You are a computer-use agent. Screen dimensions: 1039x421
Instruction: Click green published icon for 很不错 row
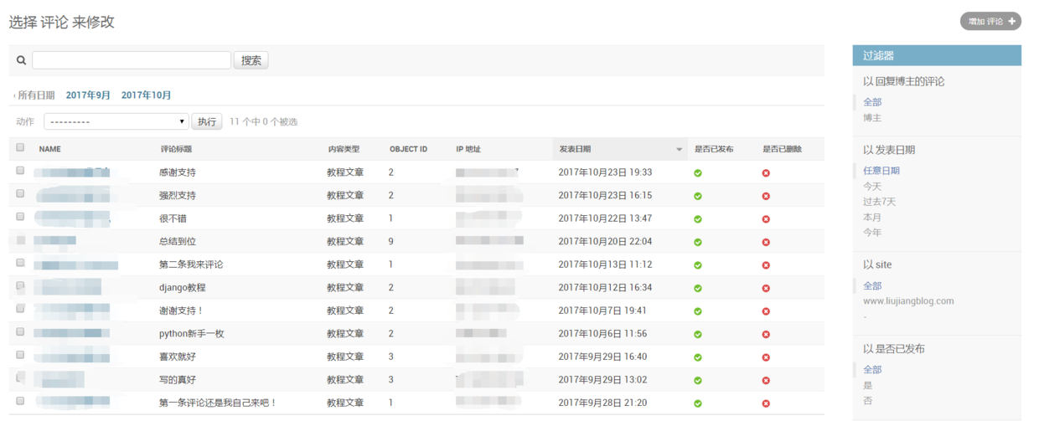(698, 219)
